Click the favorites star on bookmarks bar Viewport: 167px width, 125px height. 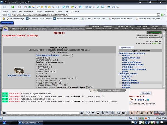4,19
